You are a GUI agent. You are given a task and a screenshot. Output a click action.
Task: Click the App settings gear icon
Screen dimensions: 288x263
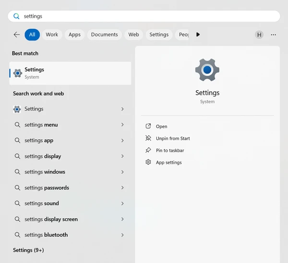(x=148, y=162)
